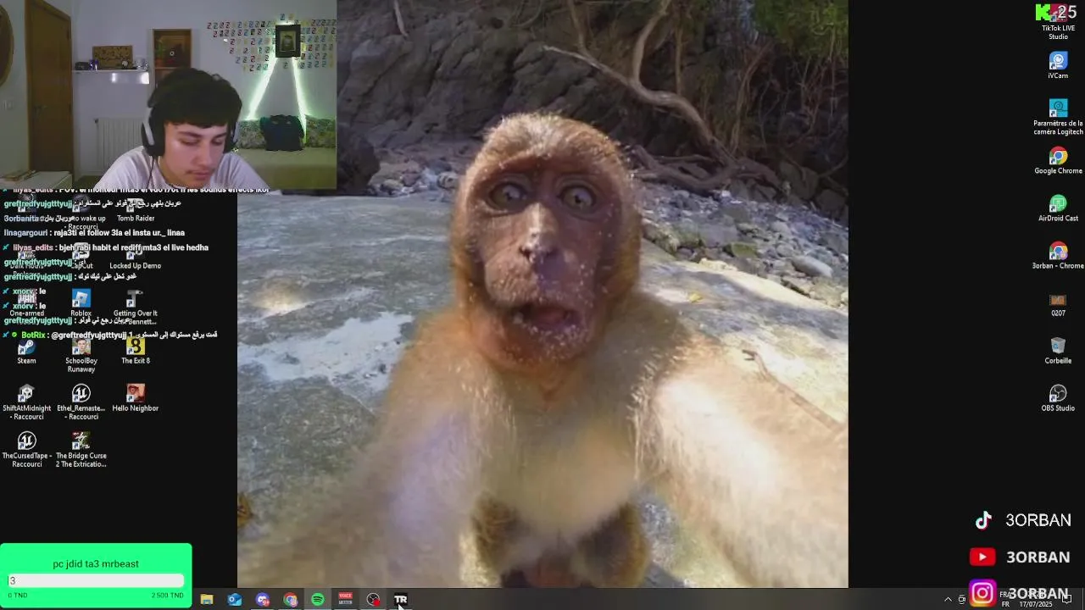The height and width of the screenshot is (610, 1085).
Task: Select the Google Chrome desktop icon
Action: [x=1058, y=161]
